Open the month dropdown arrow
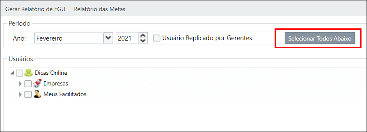The image size is (367, 132). [x=109, y=38]
